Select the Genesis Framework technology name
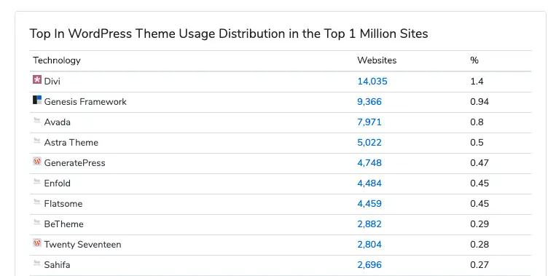The image size is (556, 276). tap(85, 102)
